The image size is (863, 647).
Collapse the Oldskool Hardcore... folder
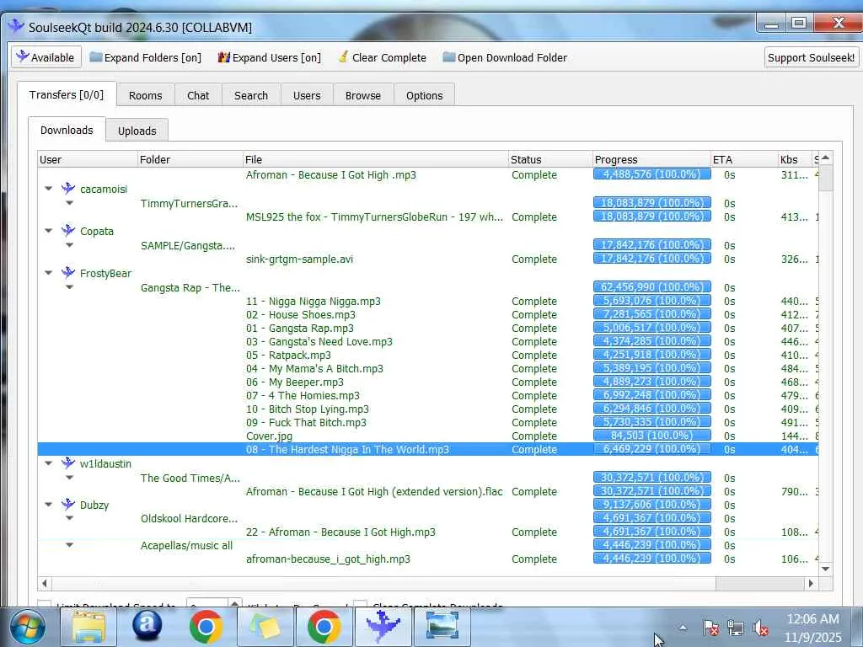(x=69, y=518)
